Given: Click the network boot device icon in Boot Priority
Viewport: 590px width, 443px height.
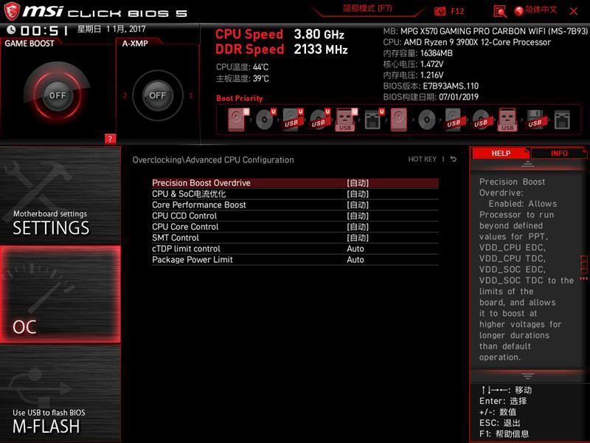Looking at the screenshot, I should (372, 120).
